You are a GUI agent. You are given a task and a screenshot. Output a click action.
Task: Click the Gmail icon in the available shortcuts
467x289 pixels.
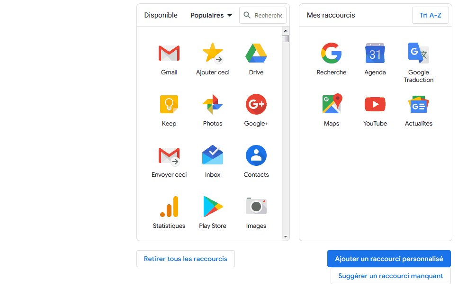click(169, 53)
